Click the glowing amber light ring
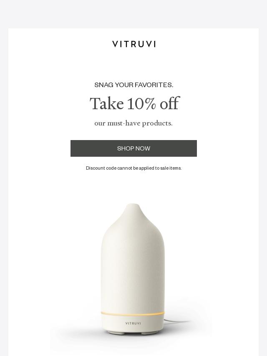The width and height of the screenshot is (267, 356). [133, 313]
